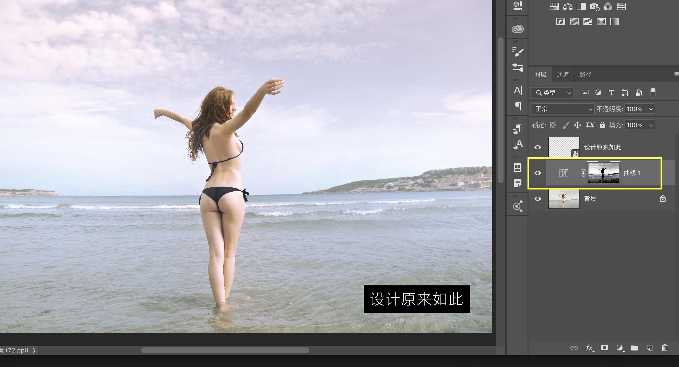Switch to the 路径 tab
This screenshot has width=679, height=367.
pos(585,74)
